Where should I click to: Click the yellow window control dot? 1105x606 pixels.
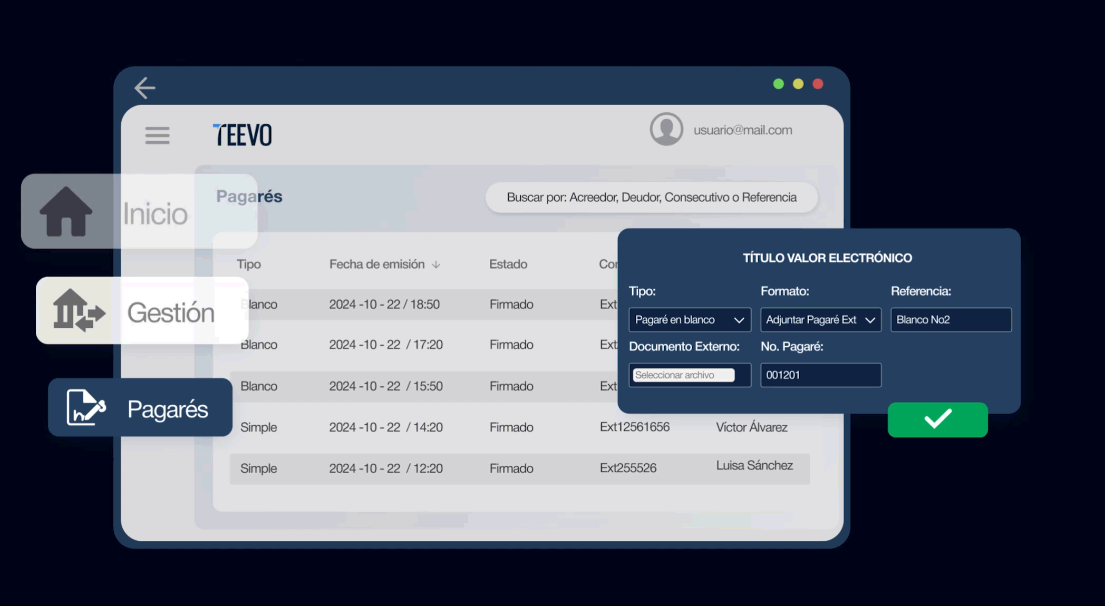click(798, 84)
